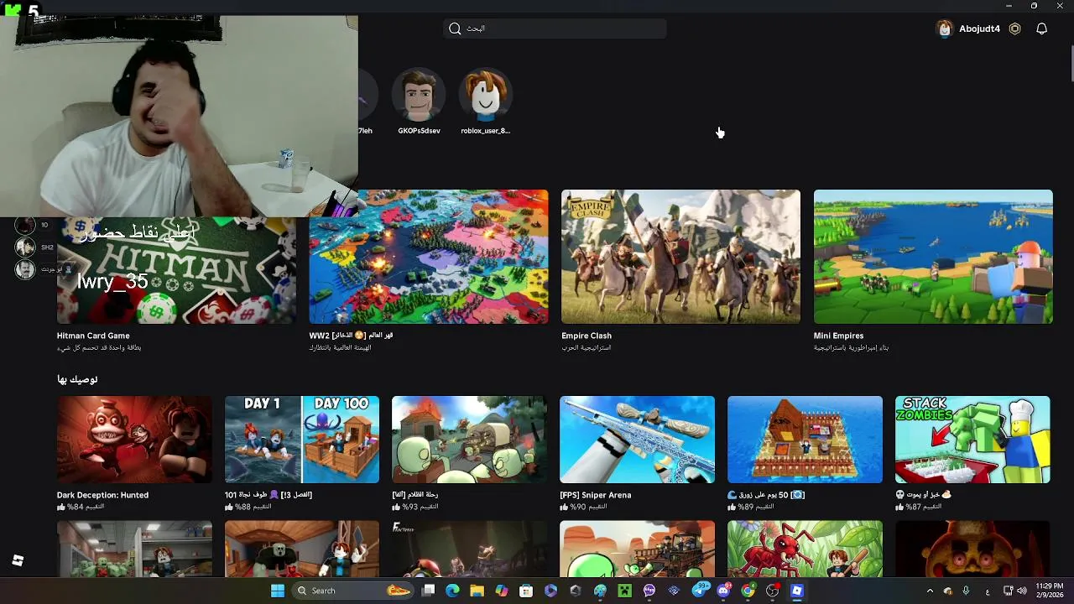The width and height of the screenshot is (1074, 604).
Task: Open the 3D app icon right of Clipchamp in taskbar
Action: click(x=575, y=591)
